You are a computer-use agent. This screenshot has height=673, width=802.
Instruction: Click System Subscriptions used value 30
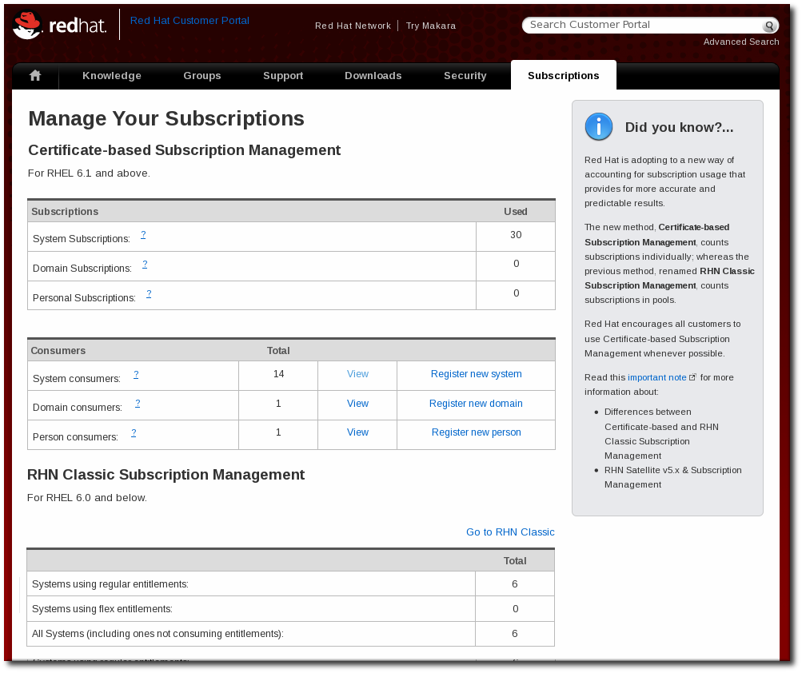[x=516, y=235]
